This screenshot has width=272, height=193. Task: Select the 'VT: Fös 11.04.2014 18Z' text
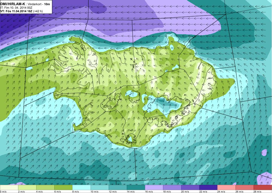point(16,11)
